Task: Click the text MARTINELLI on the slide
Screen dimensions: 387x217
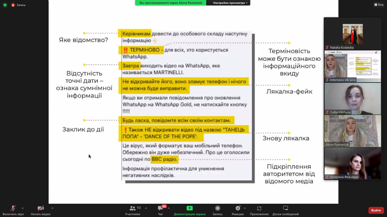Action: tap(169, 72)
